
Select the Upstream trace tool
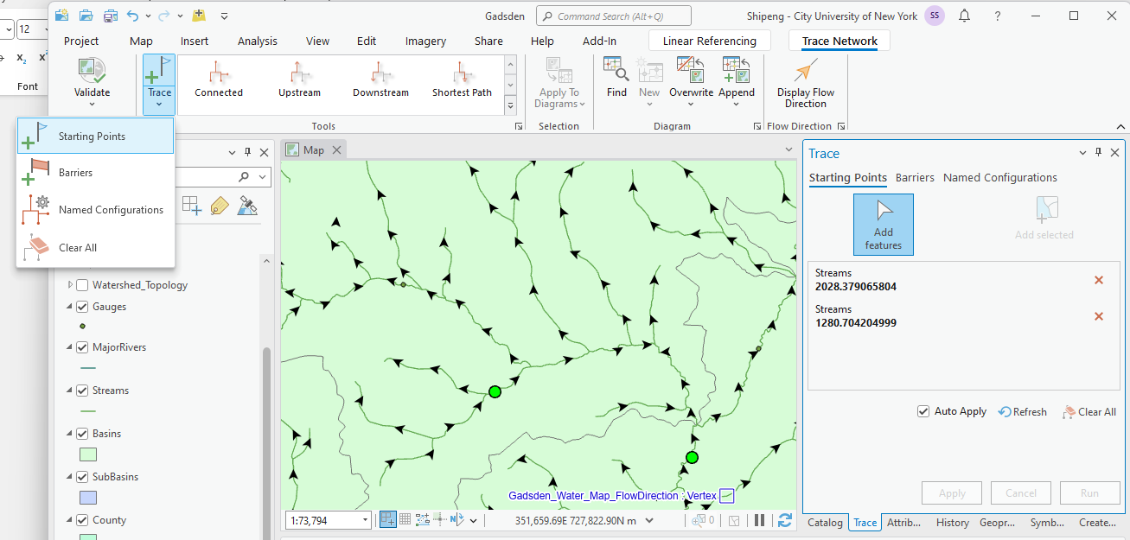299,79
